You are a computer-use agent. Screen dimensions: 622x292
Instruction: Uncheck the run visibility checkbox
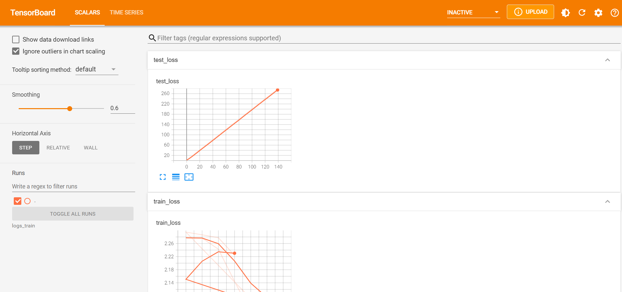pos(18,201)
